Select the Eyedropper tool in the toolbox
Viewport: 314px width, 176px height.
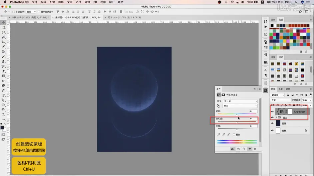pyautogui.click(x=3, y=47)
